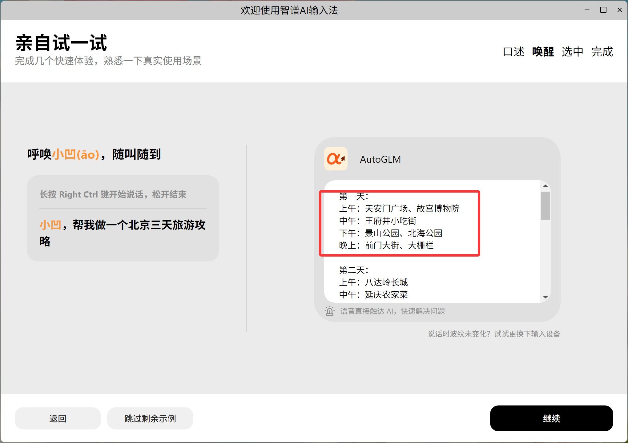The image size is (628, 443).
Task: Maximize the welcome window
Action: [603, 10]
